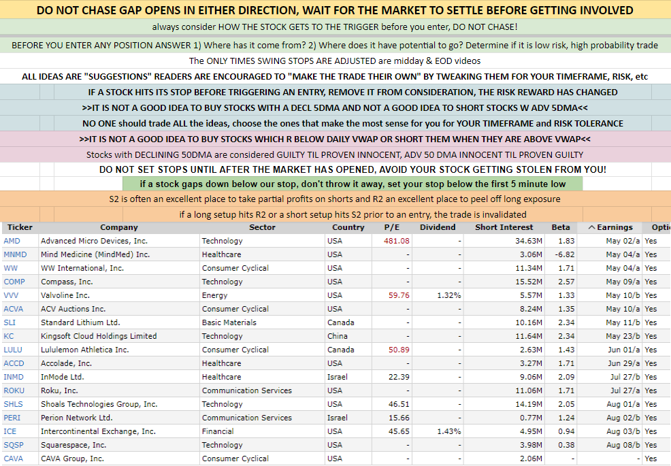Open the AMD ticker link

point(12,241)
